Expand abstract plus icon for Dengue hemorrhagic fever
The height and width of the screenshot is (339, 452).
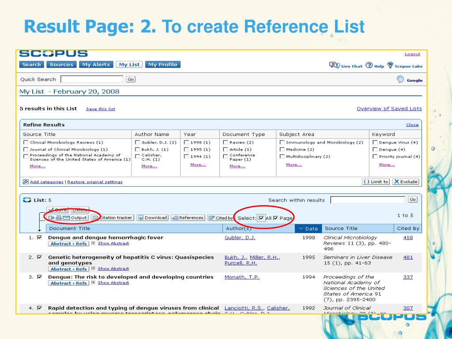click(x=93, y=243)
